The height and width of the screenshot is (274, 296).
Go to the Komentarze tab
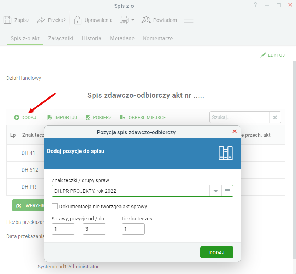click(x=158, y=38)
